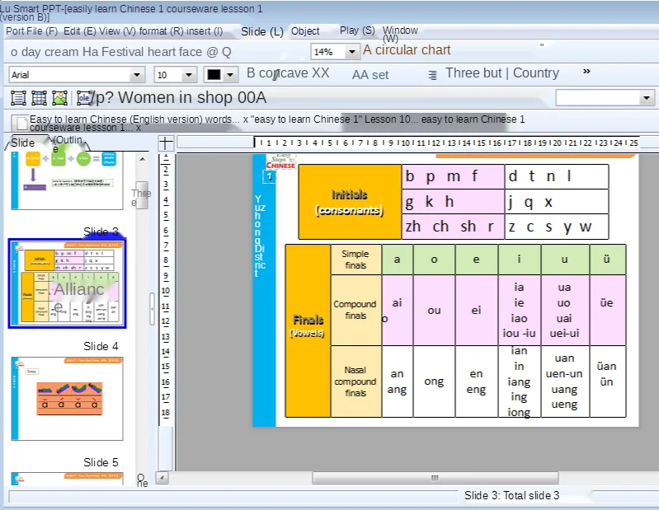Click the green "e" simple final cell
659x510 pixels.
(x=476, y=260)
